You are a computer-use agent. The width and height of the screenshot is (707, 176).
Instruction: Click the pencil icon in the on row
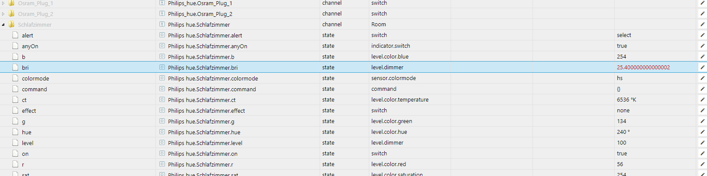click(703, 154)
